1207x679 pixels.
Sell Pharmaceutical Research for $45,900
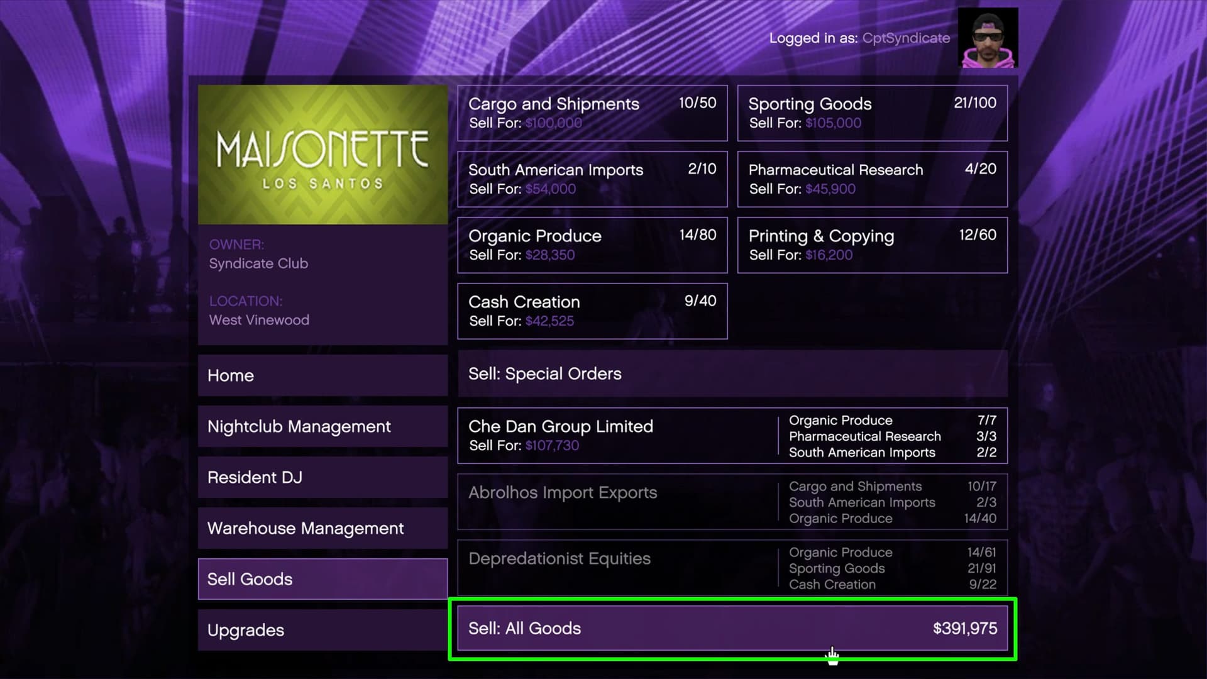(872, 179)
